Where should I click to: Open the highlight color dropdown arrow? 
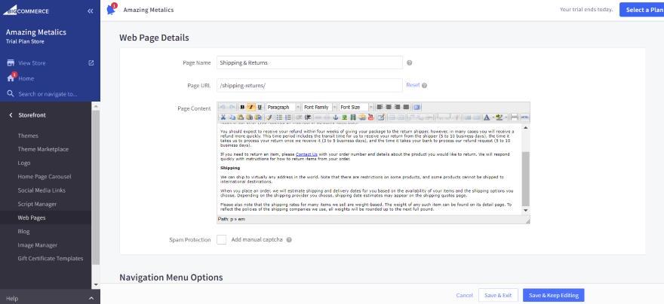[506, 117]
